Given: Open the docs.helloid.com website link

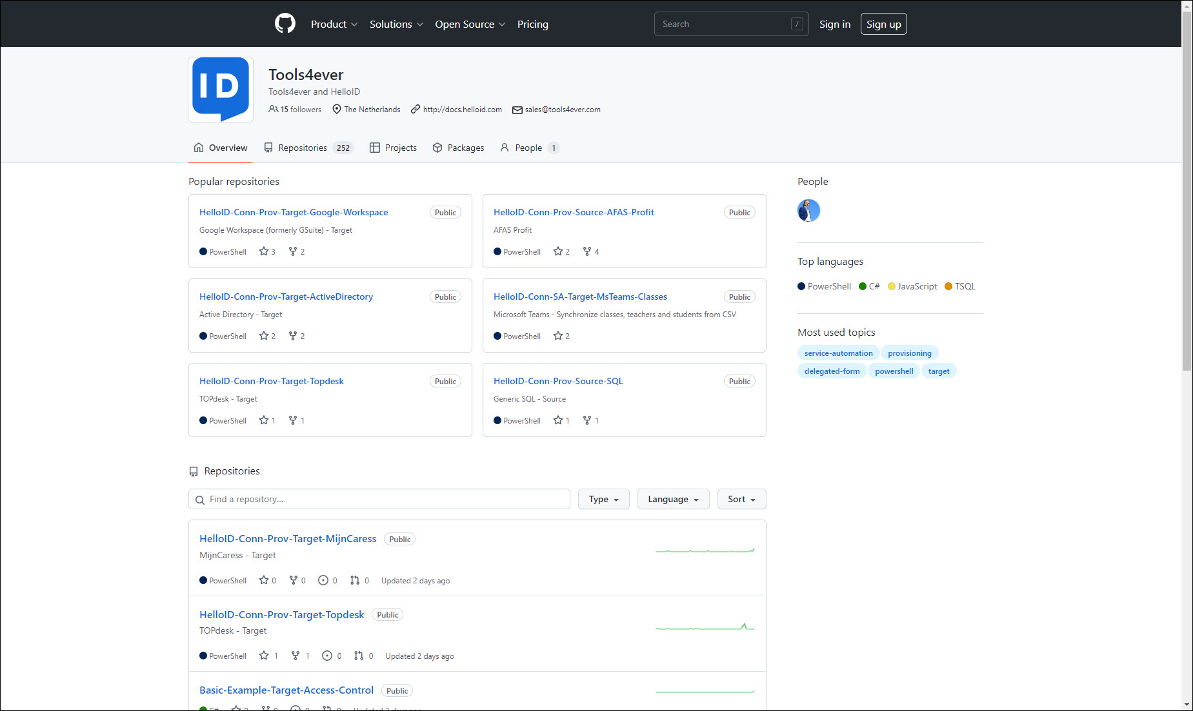Looking at the screenshot, I should 462,110.
